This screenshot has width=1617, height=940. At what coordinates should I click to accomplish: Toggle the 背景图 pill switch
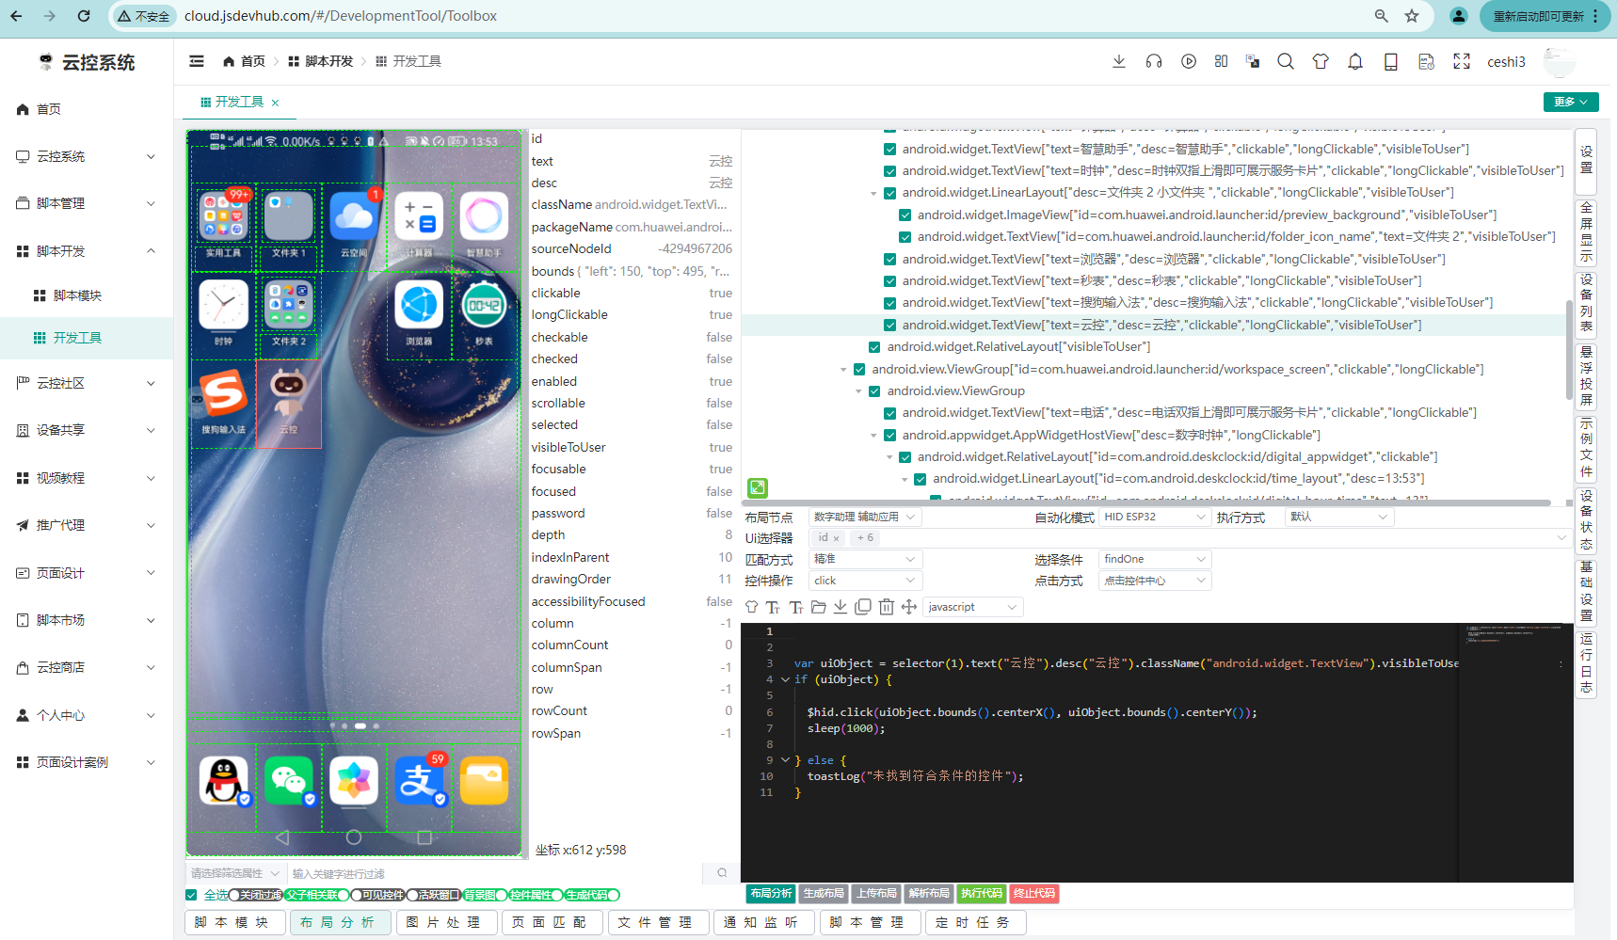pyautogui.click(x=482, y=895)
